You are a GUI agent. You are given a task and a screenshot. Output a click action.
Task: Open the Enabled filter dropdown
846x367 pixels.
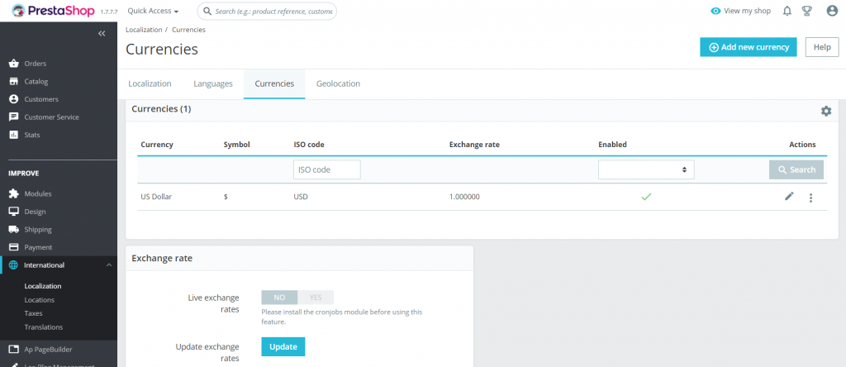(646, 169)
